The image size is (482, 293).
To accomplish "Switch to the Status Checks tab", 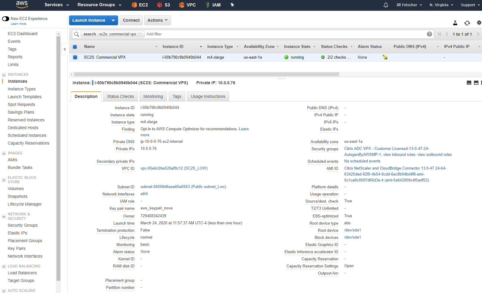I will [120, 96].
